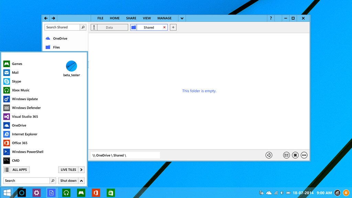The width and height of the screenshot is (352, 198).
Task: Go back in file explorer
Action: 46,18
